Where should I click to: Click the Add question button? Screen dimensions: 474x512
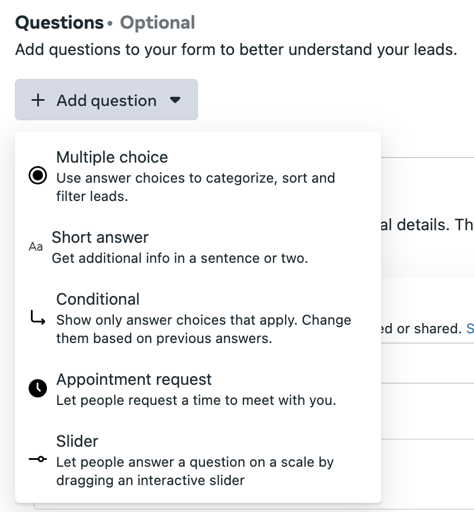[x=106, y=100]
